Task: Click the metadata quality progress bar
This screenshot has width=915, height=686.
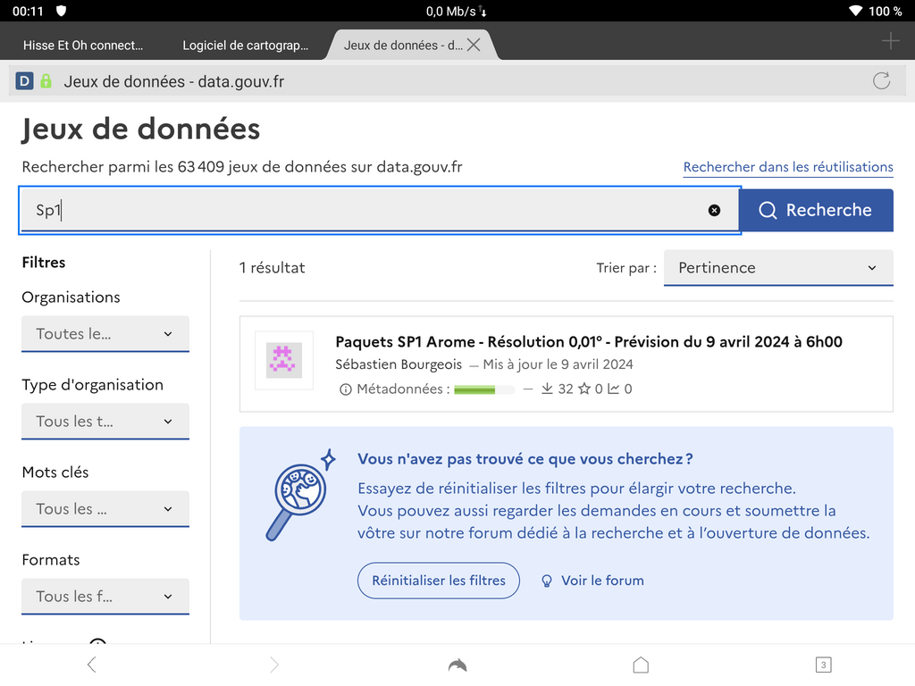Action: [484, 389]
